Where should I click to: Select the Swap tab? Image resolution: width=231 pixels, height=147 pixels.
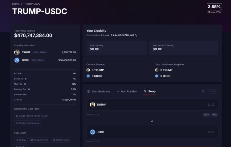pyautogui.click(x=149, y=91)
